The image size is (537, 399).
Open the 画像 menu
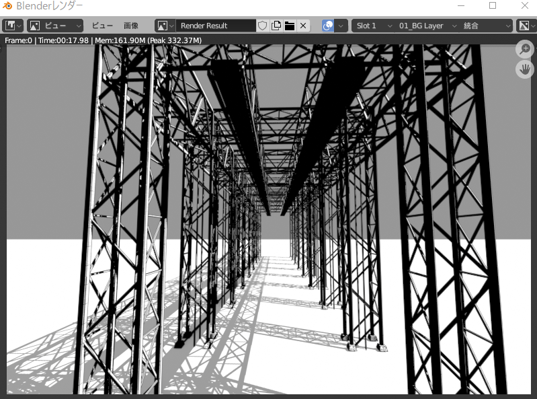pos(131,26)
